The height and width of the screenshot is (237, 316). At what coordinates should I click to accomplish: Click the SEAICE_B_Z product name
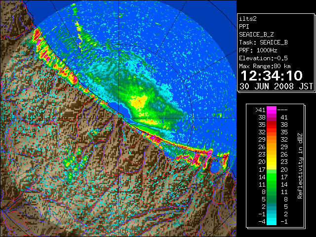tap(256, 35)
